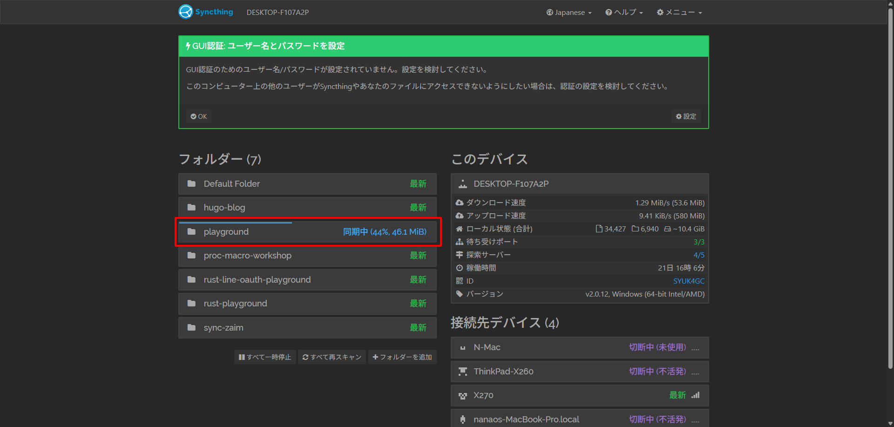Click the ThinkPad-X260 device icon
This screenshot has height=427, width=894.
pos(462,372)
